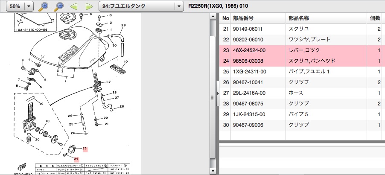Screen dimensions: 385x175
Task: Click callout 25 fuel pipe in diagram
Action: [71, 124]
